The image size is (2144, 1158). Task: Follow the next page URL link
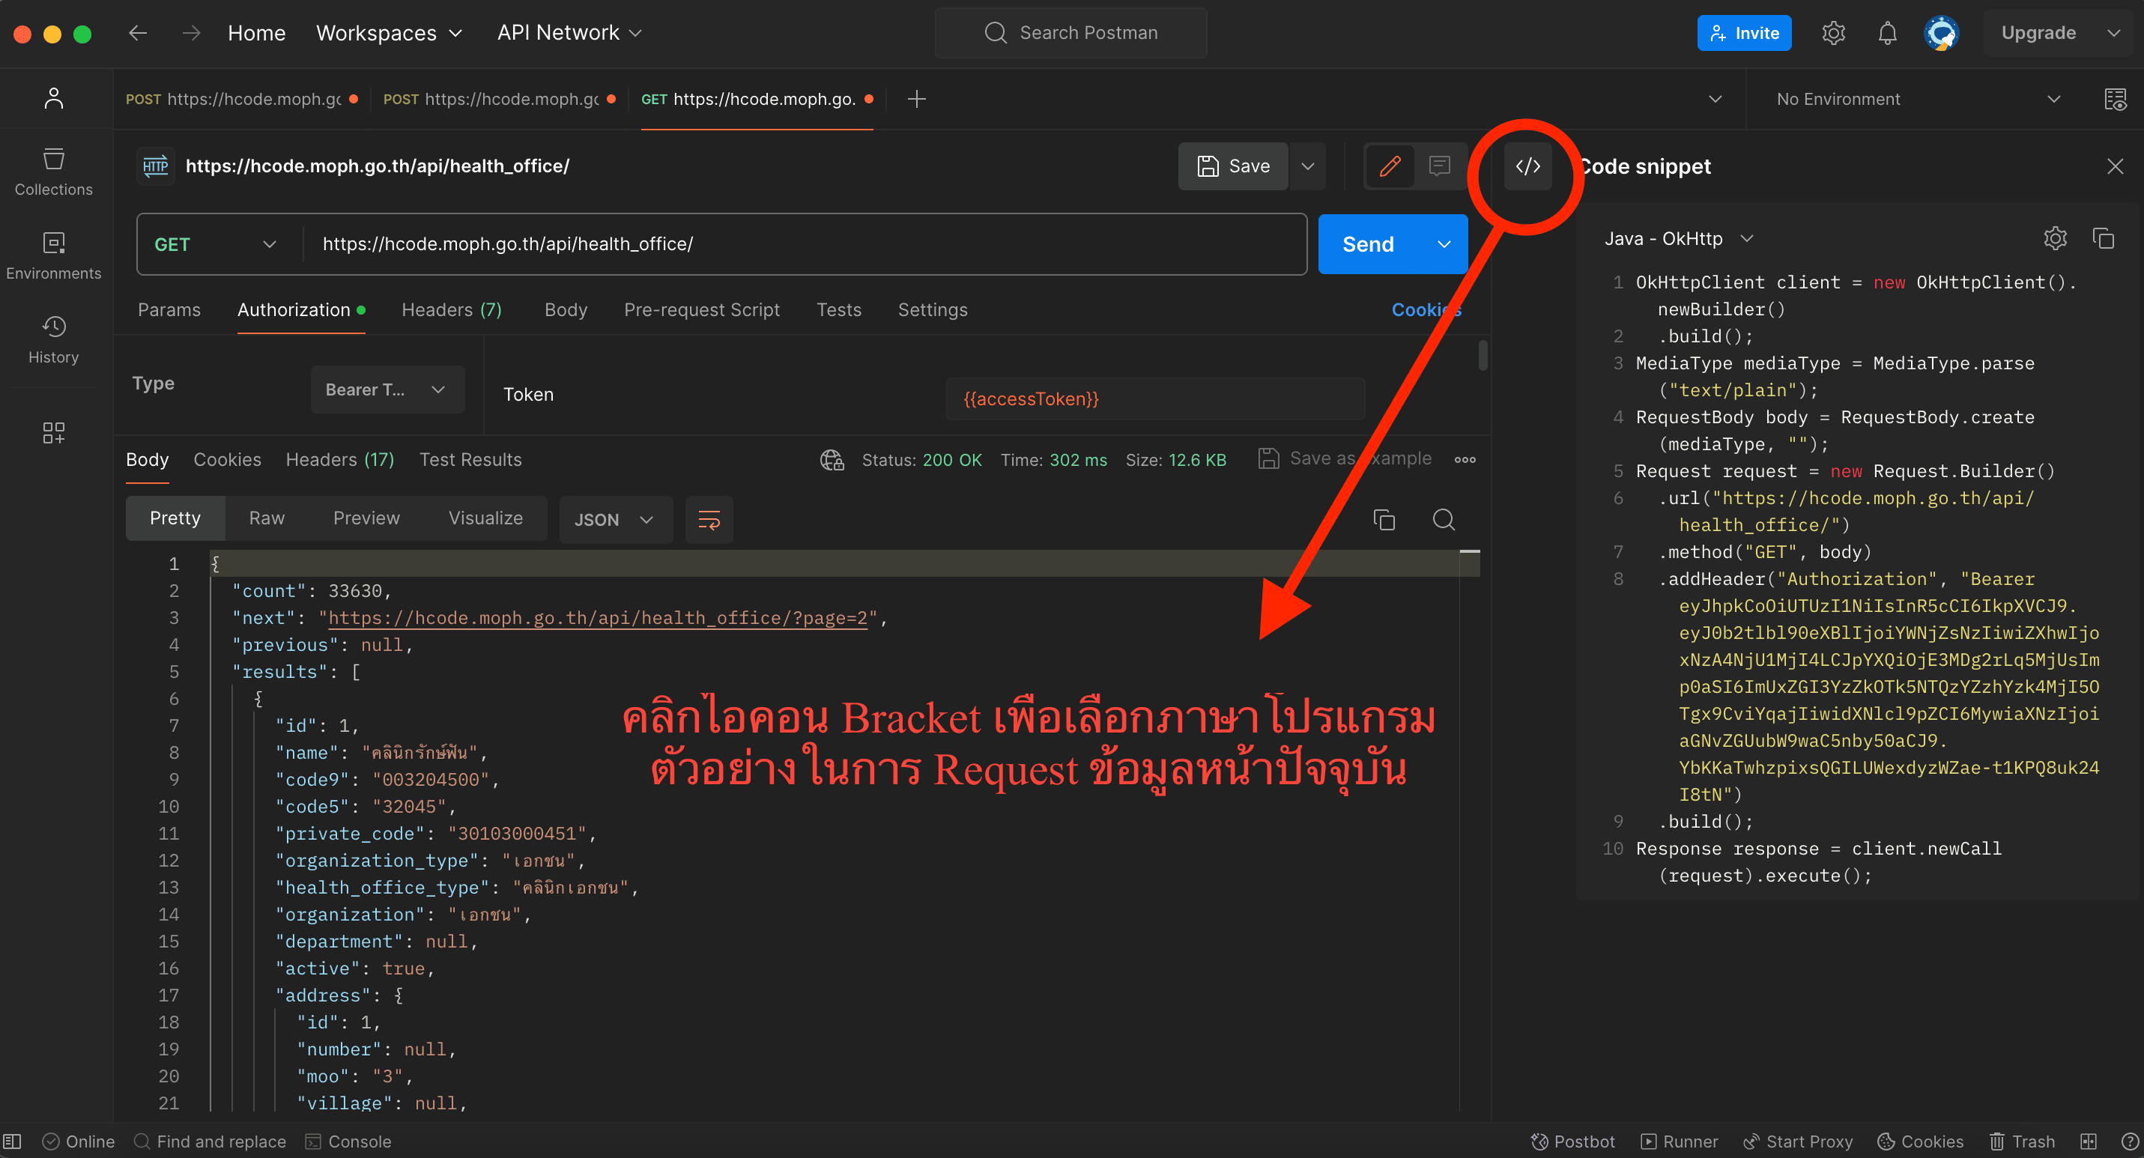pyautogui.click(x=597, y=618)
